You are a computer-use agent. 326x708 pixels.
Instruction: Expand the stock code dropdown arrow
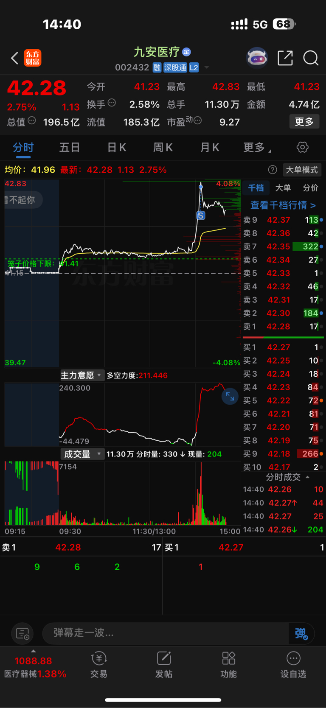pos(207,67)
